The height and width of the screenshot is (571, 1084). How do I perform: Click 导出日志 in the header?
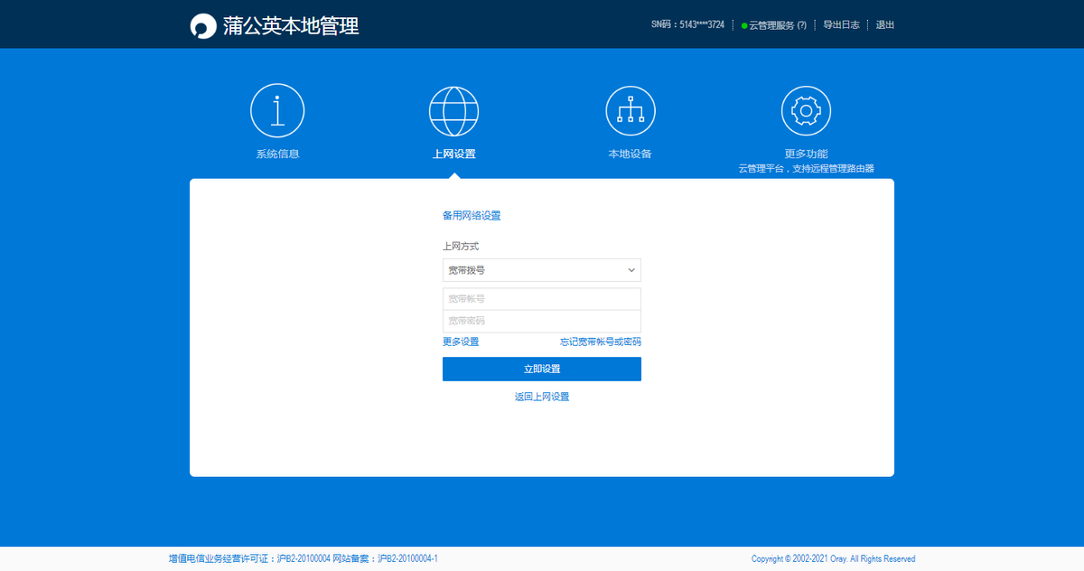coord(841,25)
